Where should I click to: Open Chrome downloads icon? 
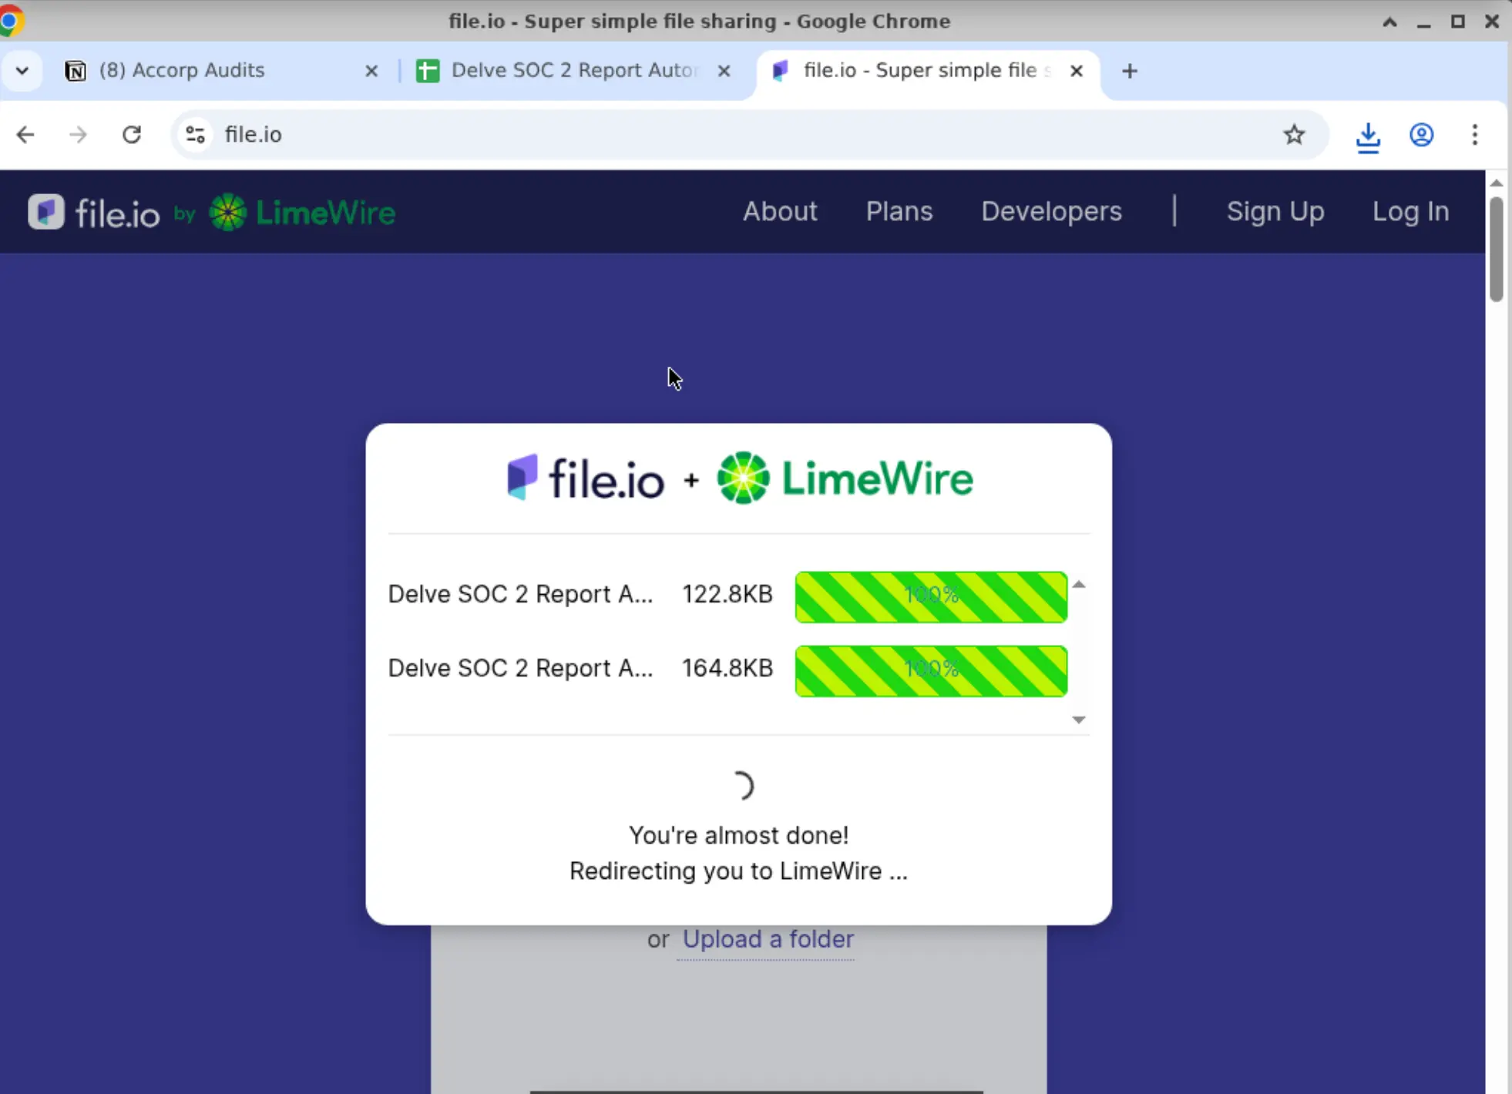pos(1367,136)
